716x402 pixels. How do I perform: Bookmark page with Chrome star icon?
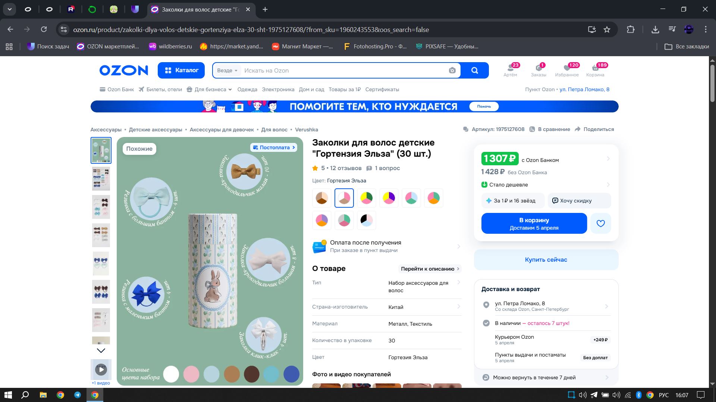[607, 29]
